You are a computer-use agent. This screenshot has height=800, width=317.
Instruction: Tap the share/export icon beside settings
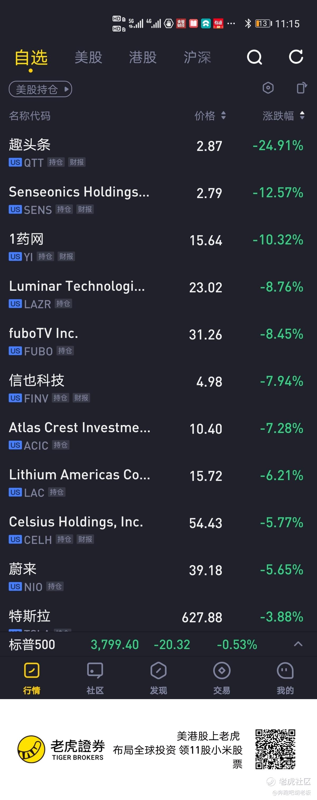click(x=302, y=88)
